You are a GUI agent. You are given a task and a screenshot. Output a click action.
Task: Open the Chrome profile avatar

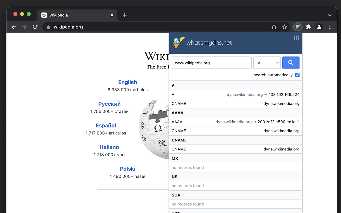319,27
